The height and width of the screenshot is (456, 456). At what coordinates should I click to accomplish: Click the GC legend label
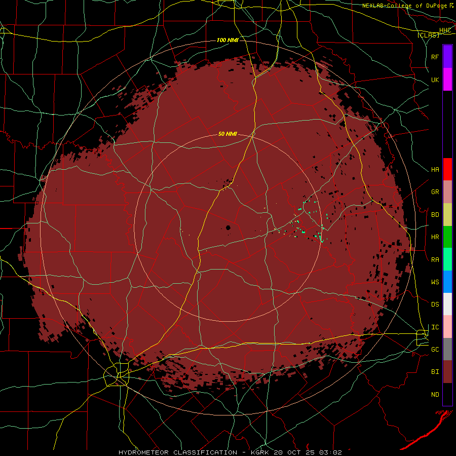(x=435, y=349)
